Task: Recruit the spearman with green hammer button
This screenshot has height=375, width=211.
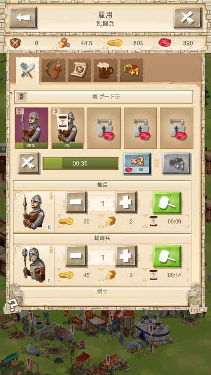Action: pos(167,202)
